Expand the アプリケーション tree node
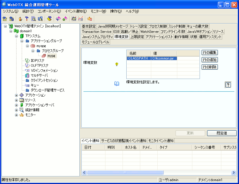The height and width of the screenshot is (184, 239). tap(17, 95)
